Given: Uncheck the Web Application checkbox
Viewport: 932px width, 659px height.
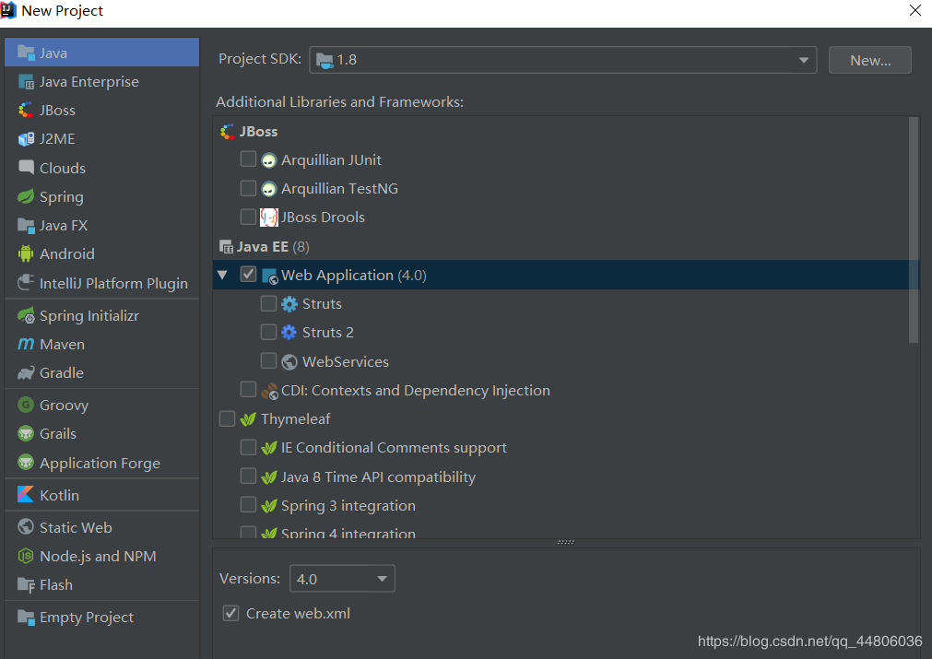Looking at the screenshot, I should [x=248, y=275].
